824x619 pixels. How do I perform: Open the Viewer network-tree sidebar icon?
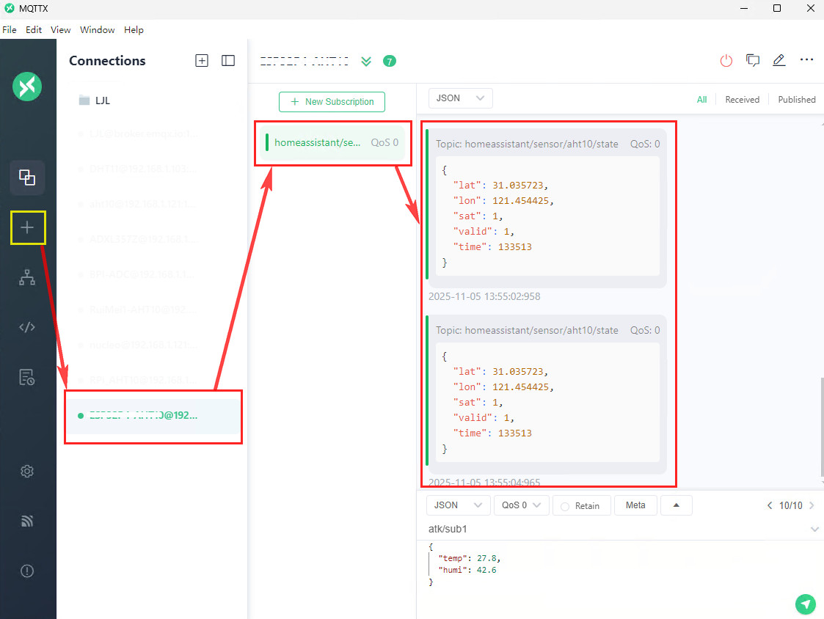pos(27,277)
